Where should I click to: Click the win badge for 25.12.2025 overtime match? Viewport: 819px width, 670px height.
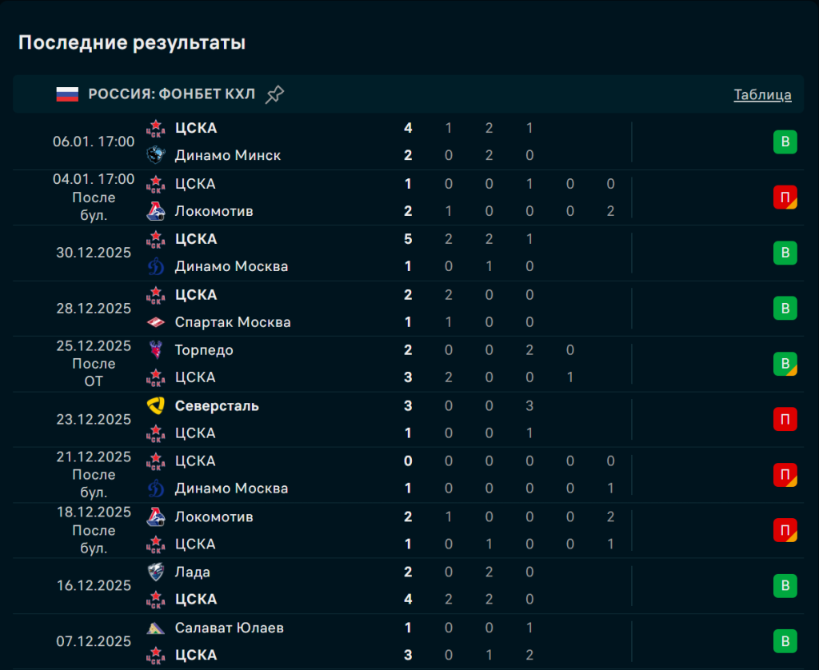785,364
